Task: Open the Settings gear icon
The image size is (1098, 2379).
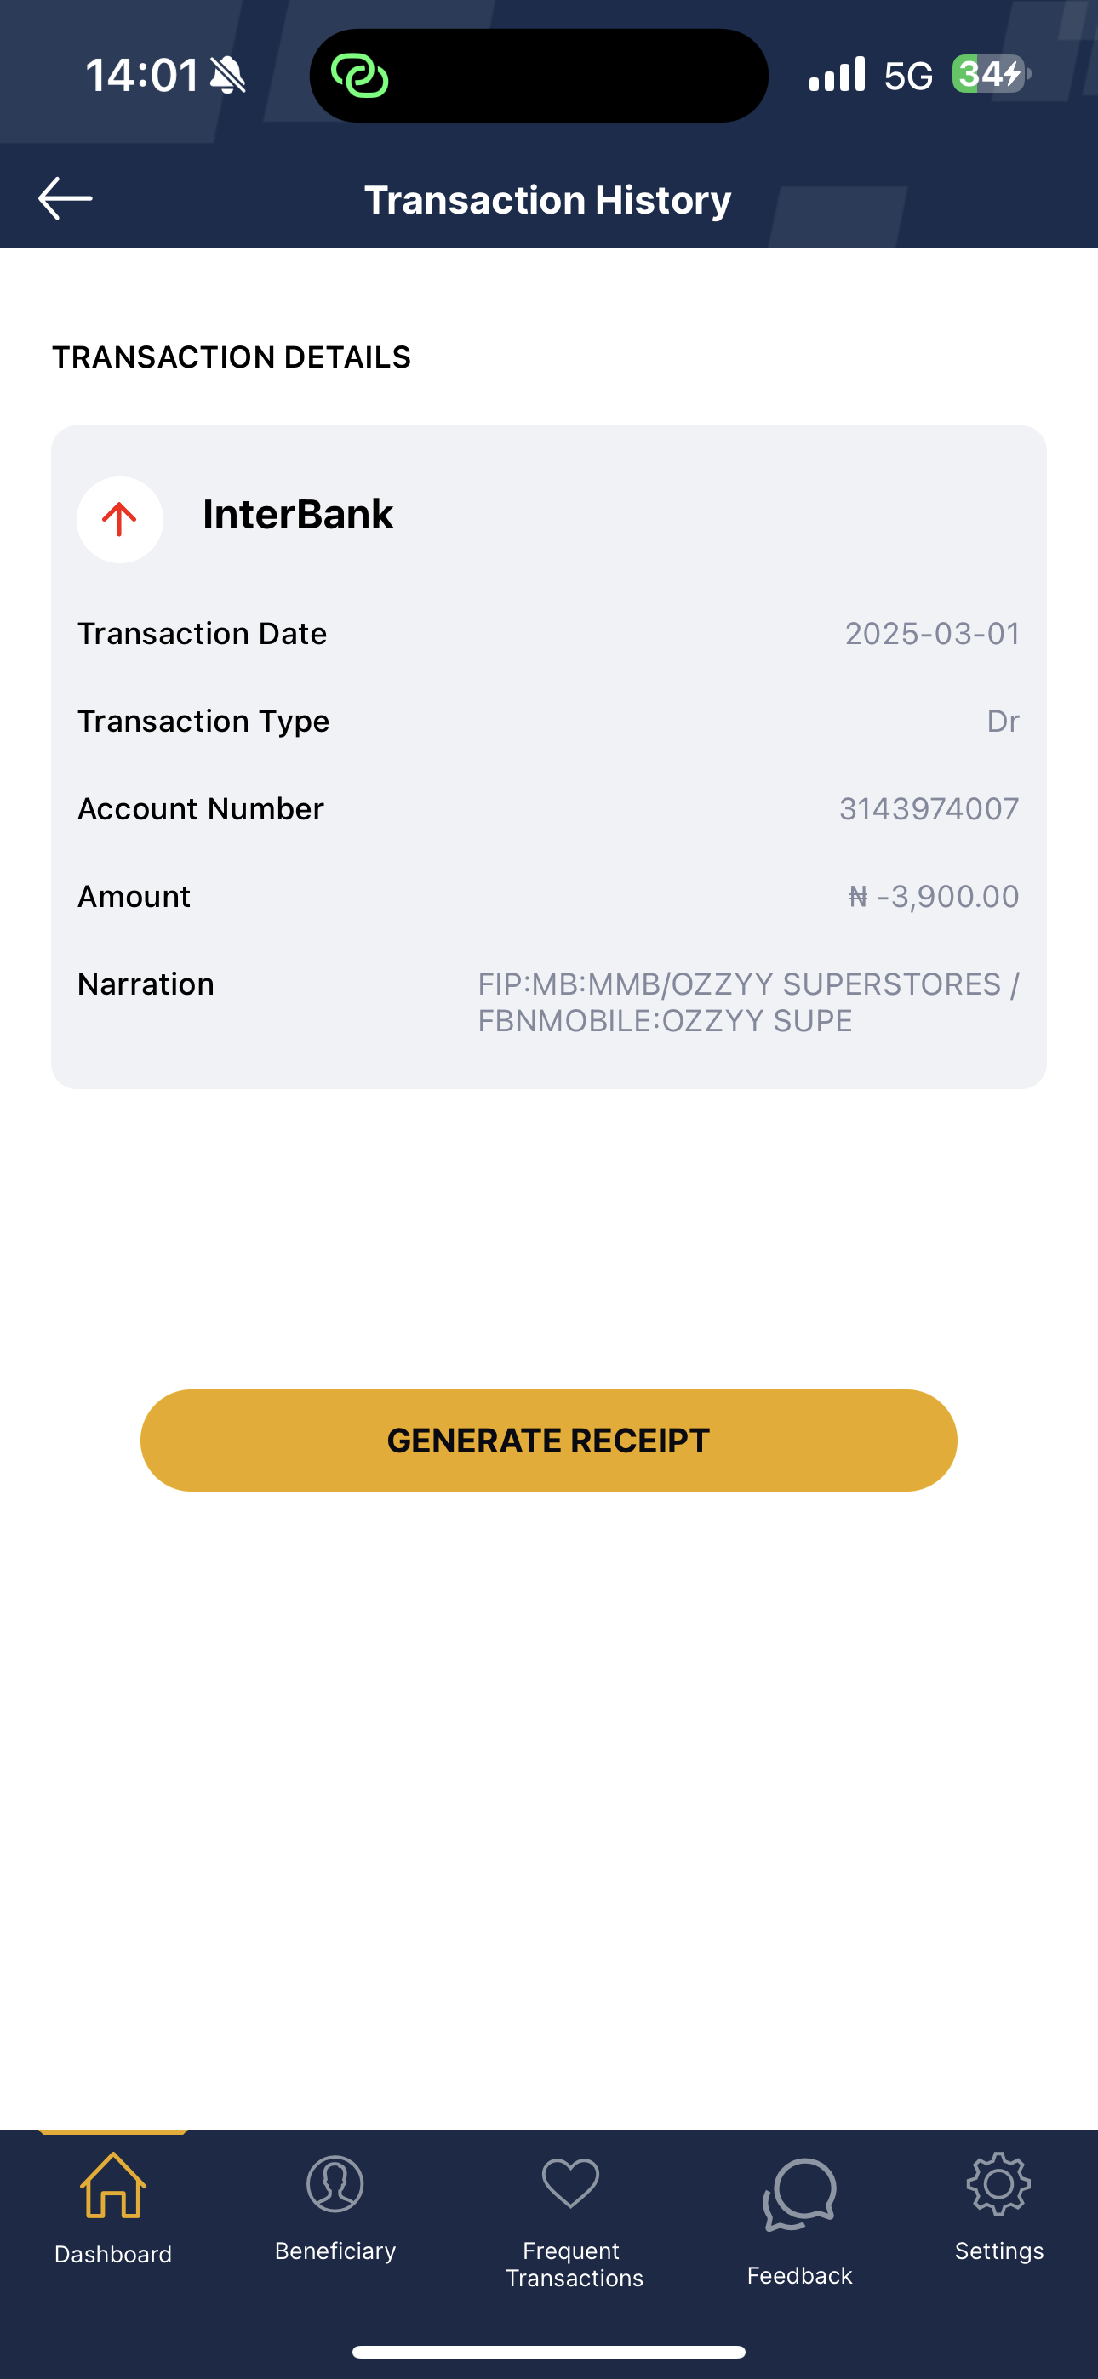Action: [998, 2184]
